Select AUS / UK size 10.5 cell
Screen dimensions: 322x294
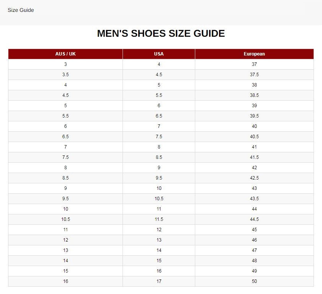point(65,219)
